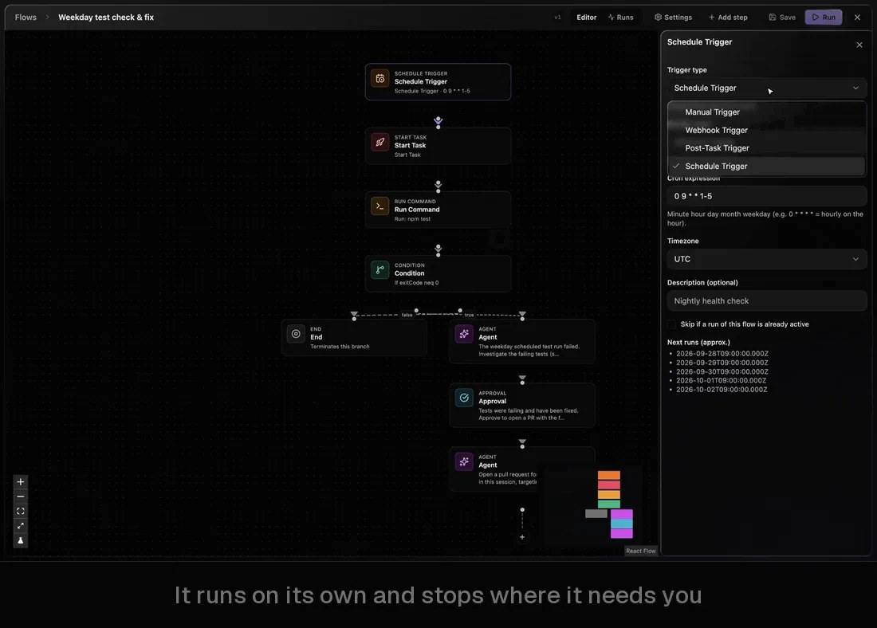Open flow Settings
877x628 pixels.
673,18
